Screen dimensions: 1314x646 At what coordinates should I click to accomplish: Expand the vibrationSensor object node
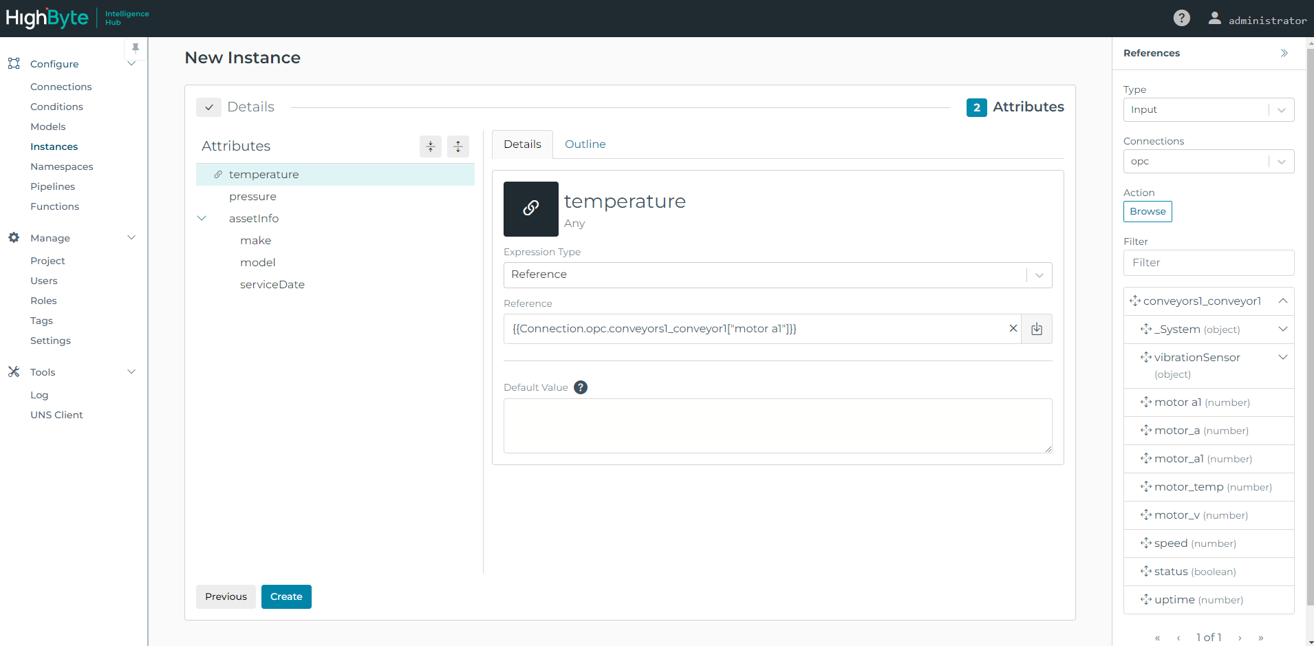coord(1283,357)
